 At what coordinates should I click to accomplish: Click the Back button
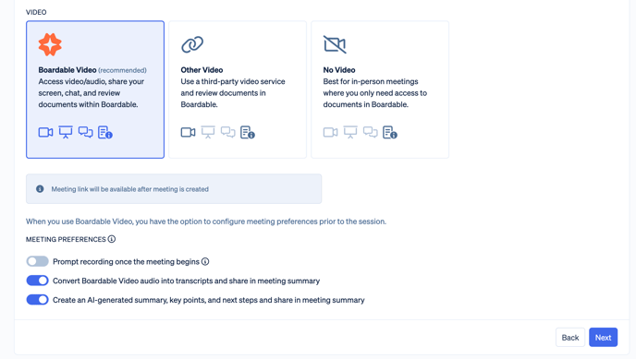point(570,337)
